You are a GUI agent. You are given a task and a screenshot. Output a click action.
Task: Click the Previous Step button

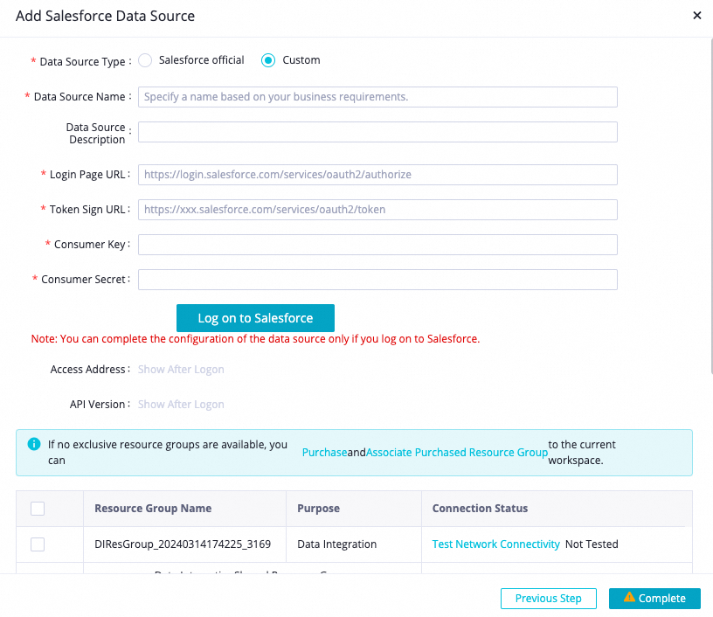click(549, 599)
